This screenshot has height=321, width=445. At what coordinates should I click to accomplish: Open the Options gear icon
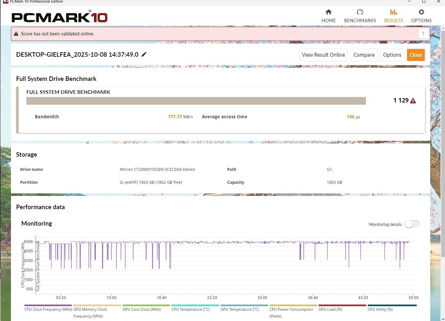[421, 12]
